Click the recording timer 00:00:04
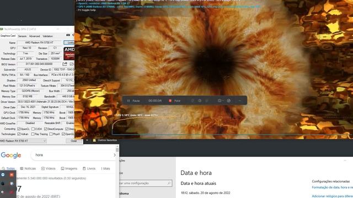The height and width of the screenshot is (198, 353). pos(155,101)
